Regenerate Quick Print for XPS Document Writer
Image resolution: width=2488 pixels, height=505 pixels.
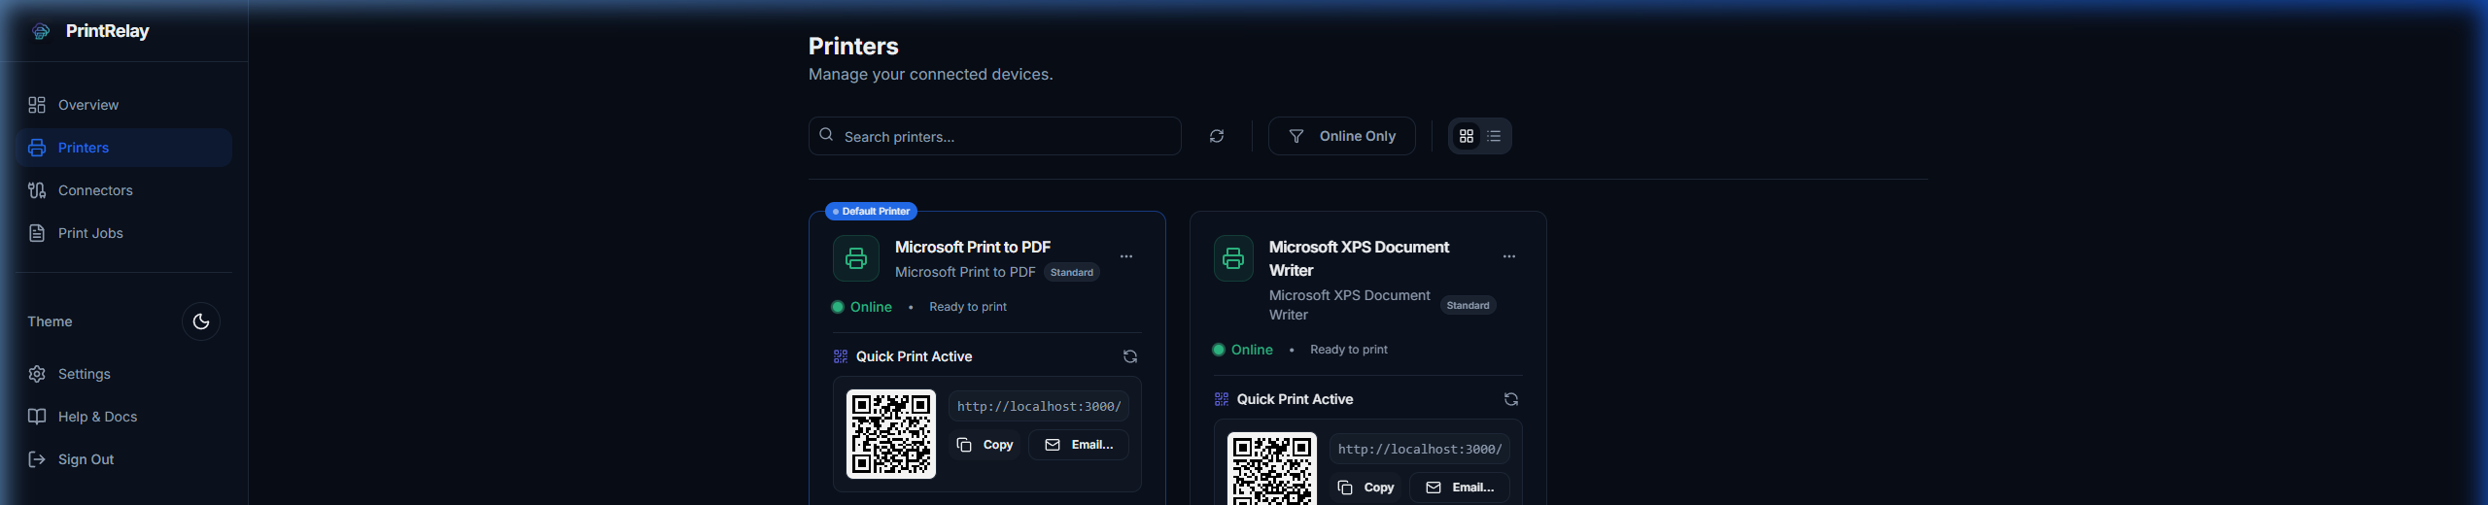tap(1511, 399)
